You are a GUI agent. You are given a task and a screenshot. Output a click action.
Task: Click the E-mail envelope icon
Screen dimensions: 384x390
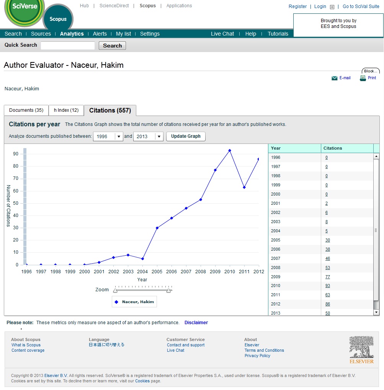(x=334, y=78)
